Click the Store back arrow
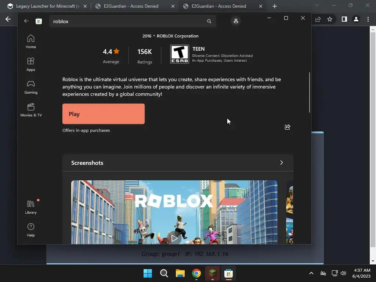This screenshot has width=376, height=282. coord(26,21)
